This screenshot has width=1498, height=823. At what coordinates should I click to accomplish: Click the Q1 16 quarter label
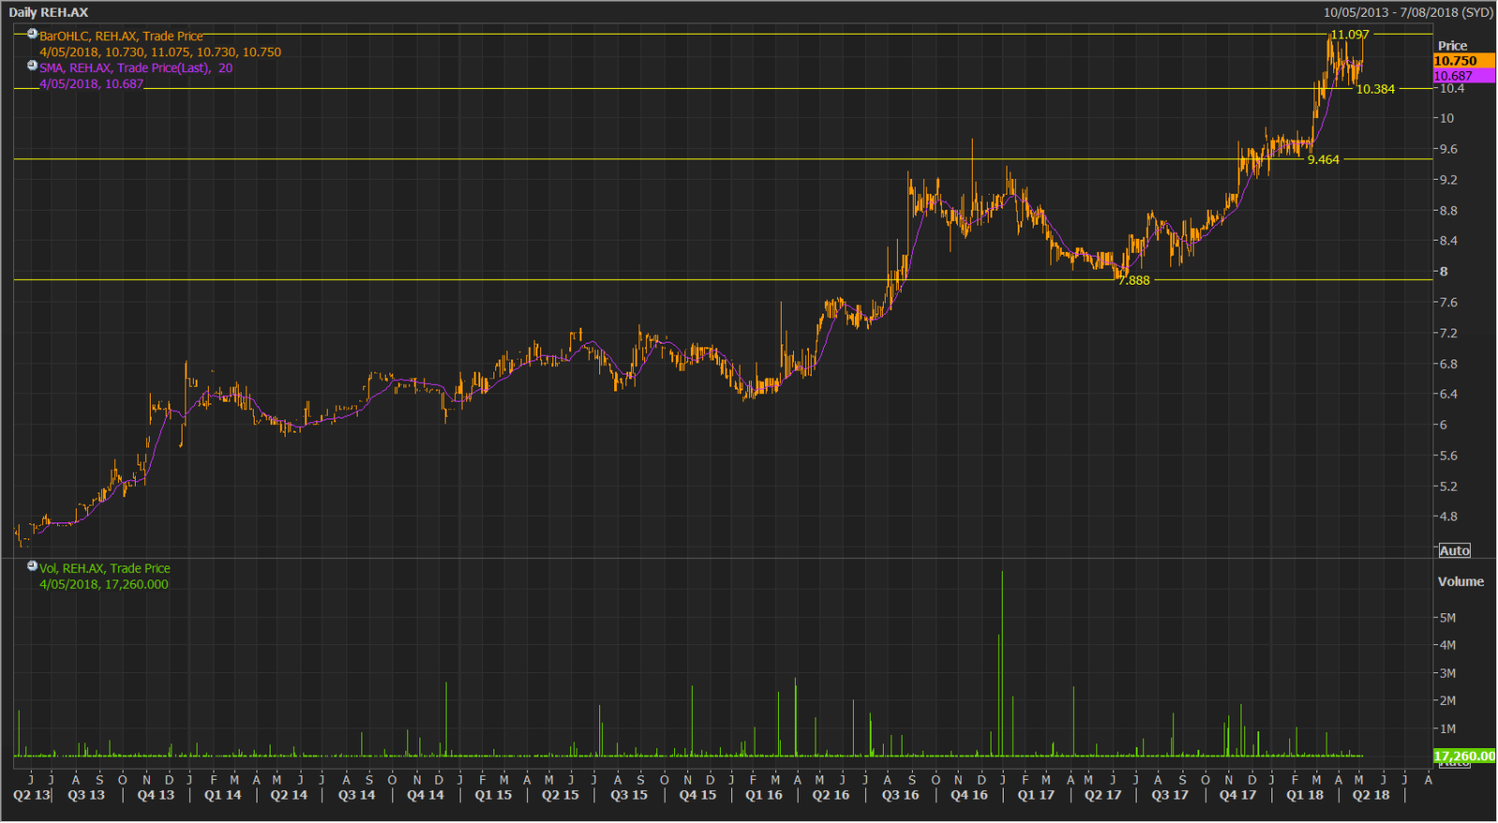tap(764, 795)
